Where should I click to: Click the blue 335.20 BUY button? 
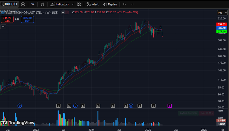28,19
